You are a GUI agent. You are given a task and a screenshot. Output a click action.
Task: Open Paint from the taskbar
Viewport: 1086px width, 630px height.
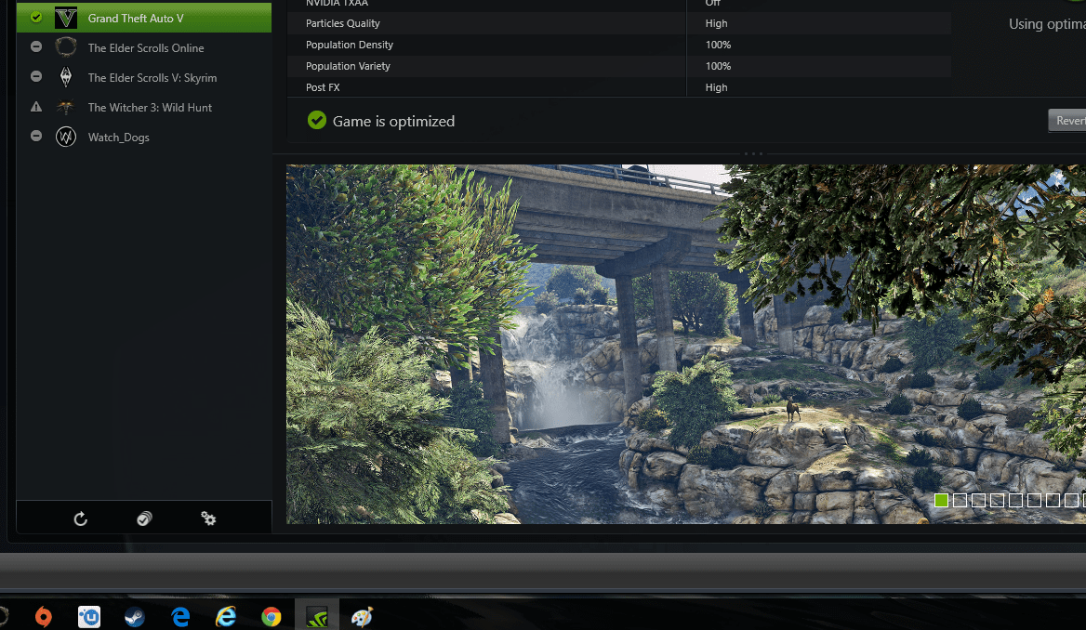pyautogui.click(x=363, y=616)
